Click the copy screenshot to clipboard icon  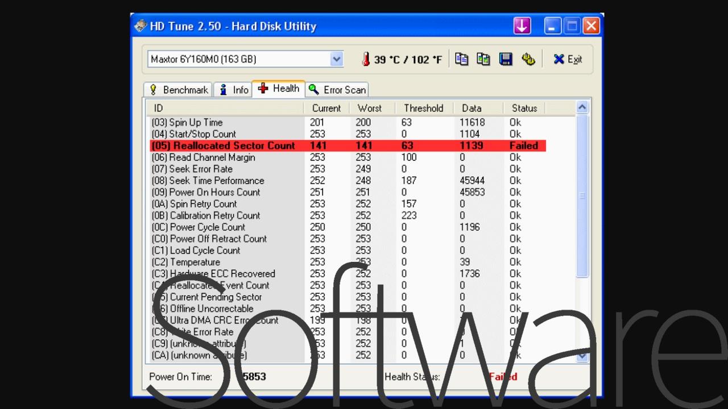[x=483, y=59]
